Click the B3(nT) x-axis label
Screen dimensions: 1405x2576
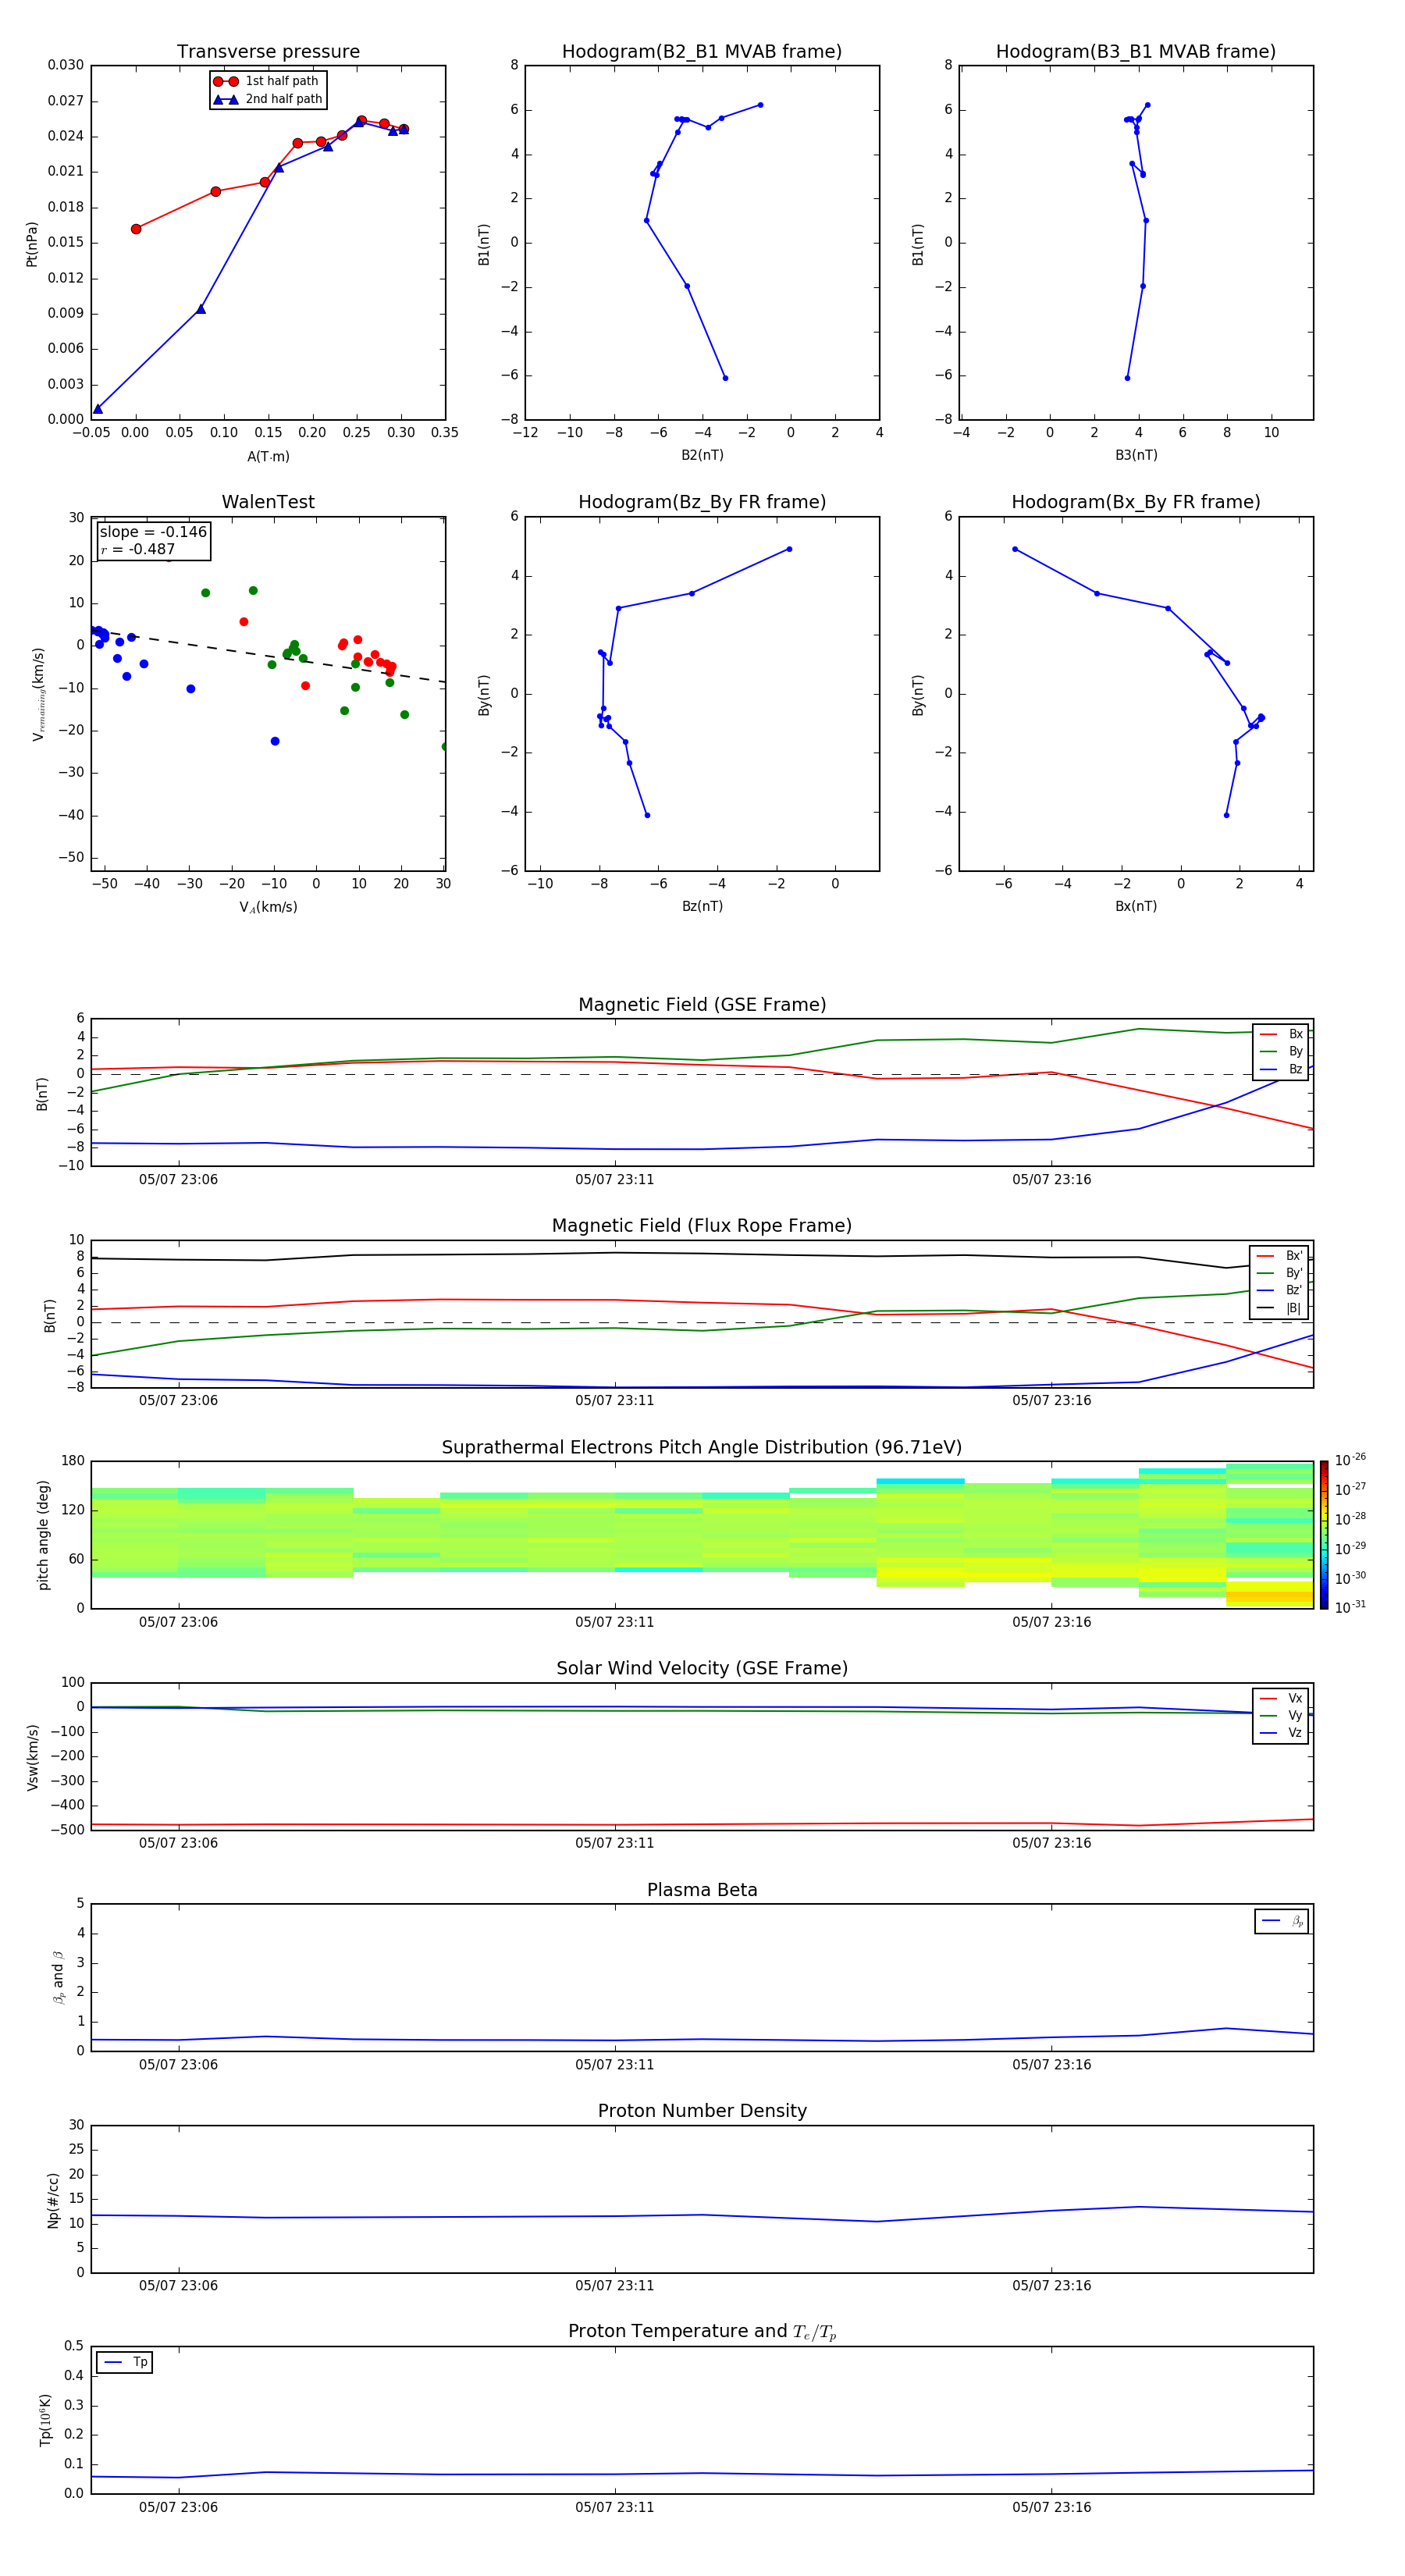tap(1136, 455)
